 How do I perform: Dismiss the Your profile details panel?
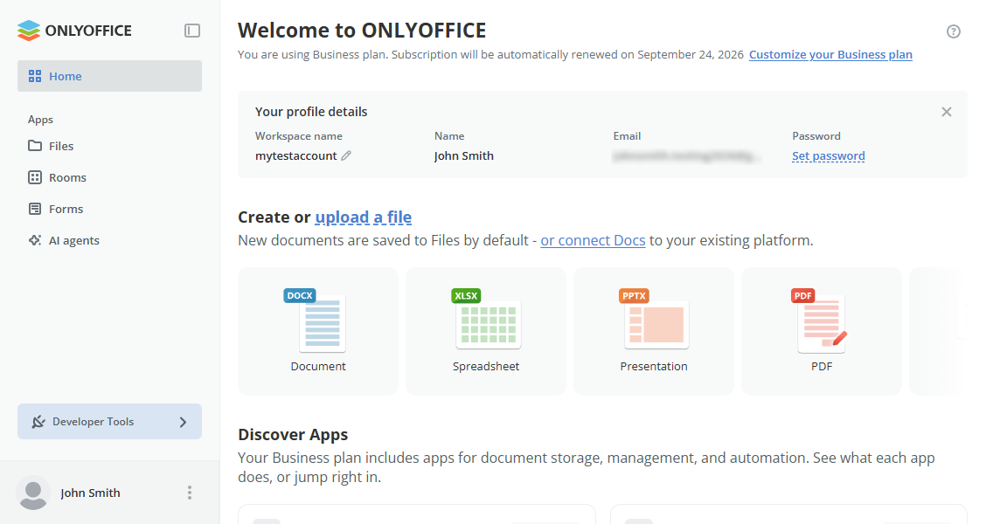[947, 112]
